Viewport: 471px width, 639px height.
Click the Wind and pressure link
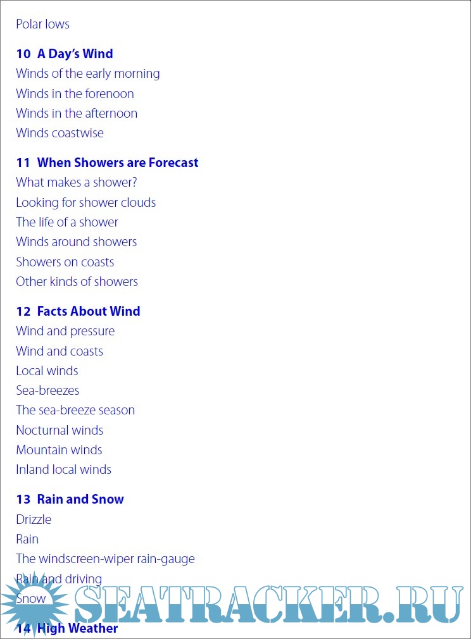click(x=65, y=331)
